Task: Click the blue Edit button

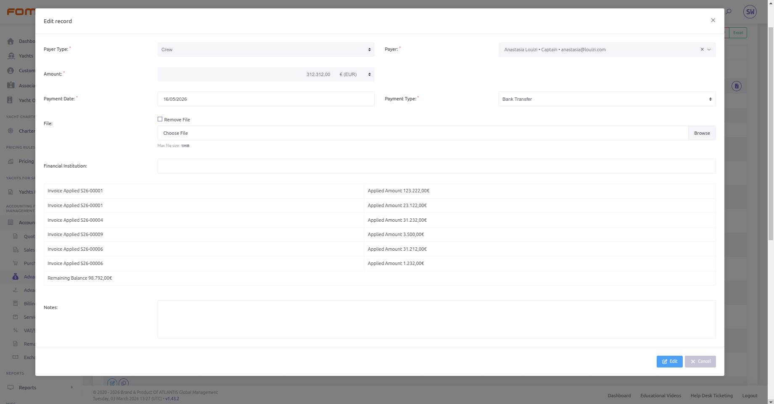Action: pyautogui.click(x=669, y=362)
